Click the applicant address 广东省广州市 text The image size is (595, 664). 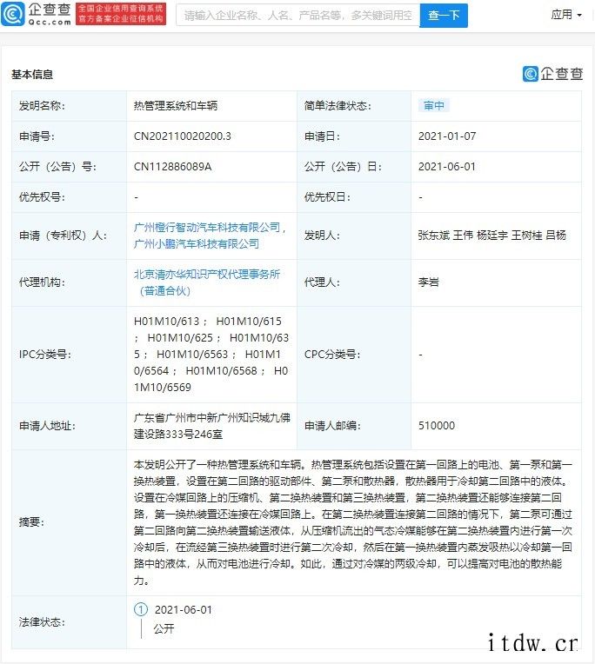coord(212,426)
